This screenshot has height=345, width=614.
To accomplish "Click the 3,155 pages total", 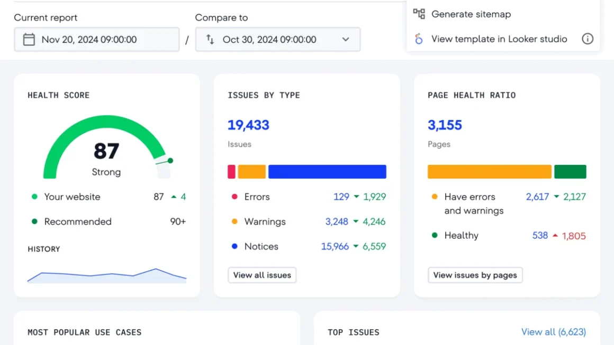I will tap(445, 125).
